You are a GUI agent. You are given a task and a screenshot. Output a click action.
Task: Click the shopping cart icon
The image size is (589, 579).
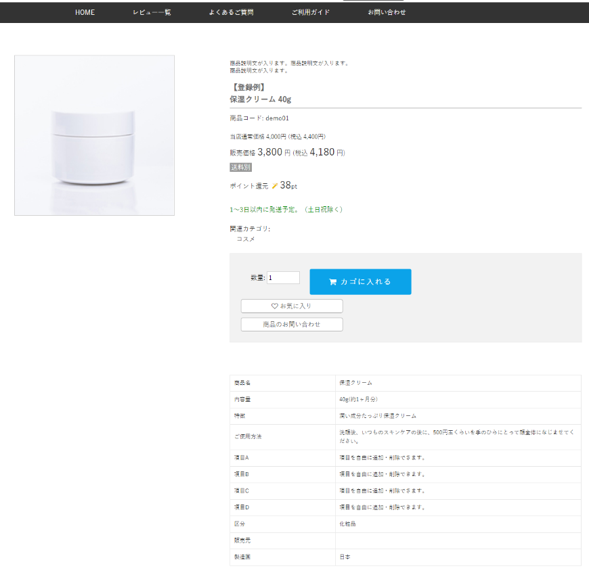pos(332,282)
